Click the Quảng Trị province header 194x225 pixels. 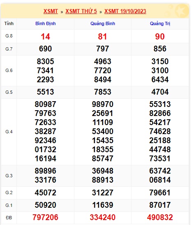coord(160,23)
